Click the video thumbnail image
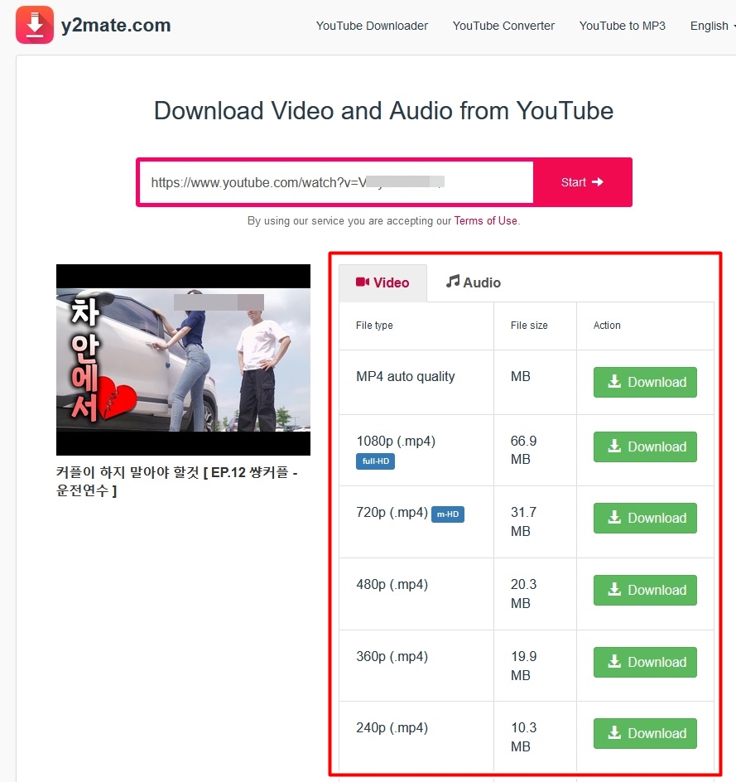This screenshot has height=782, width=736. pyautogui.click(x=183, y=360)
